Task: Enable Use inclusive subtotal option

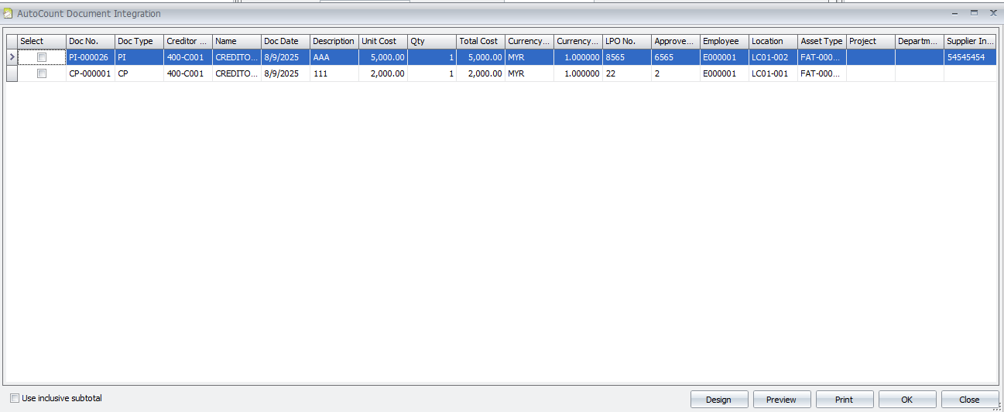Action: pyautogui.click(x=15, y=398)
